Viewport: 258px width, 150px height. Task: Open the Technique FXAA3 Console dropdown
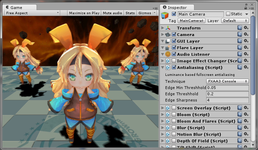(x=227, y=81)
